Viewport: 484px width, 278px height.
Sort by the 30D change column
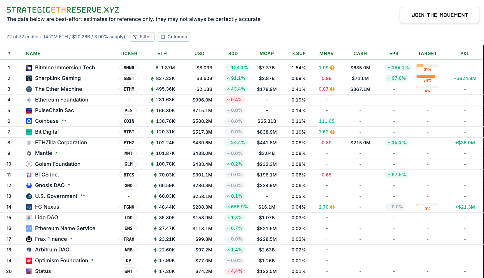point(233,53)
